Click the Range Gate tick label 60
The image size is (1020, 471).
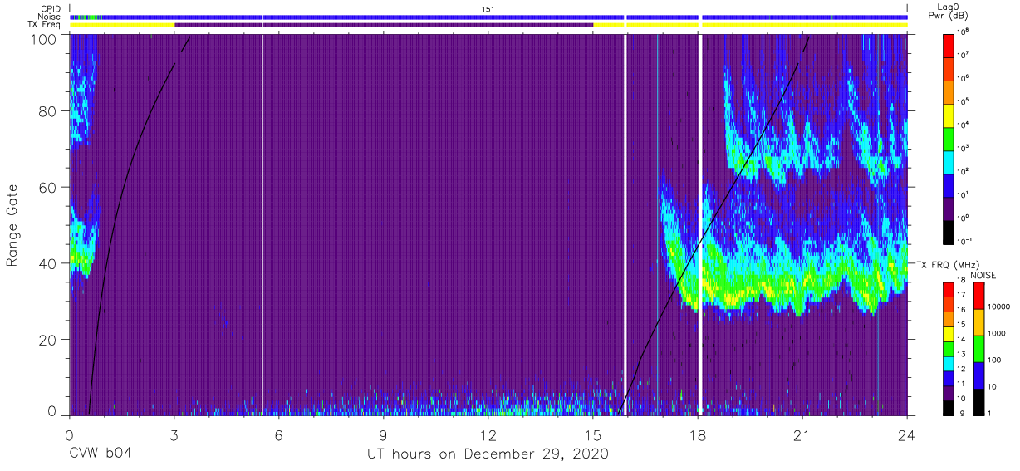(x=47, y=188)
